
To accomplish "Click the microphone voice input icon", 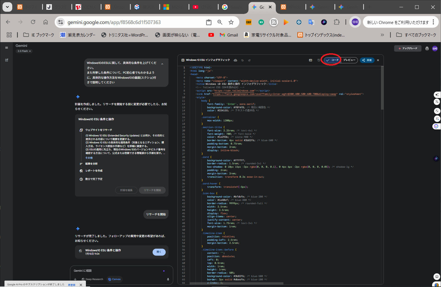I will pos(168,279).
